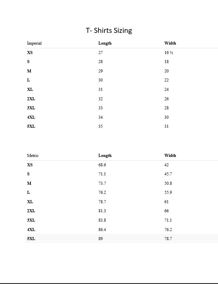Click the 50.8 width value for M

point(168,183)
